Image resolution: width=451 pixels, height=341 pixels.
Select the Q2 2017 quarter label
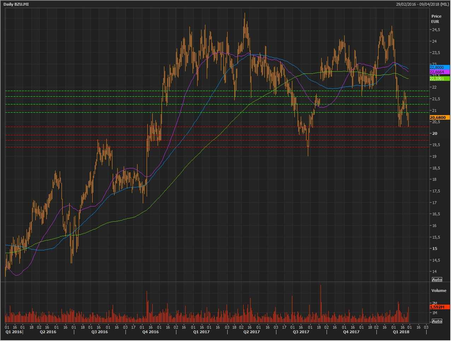click(x=252, y=332)
